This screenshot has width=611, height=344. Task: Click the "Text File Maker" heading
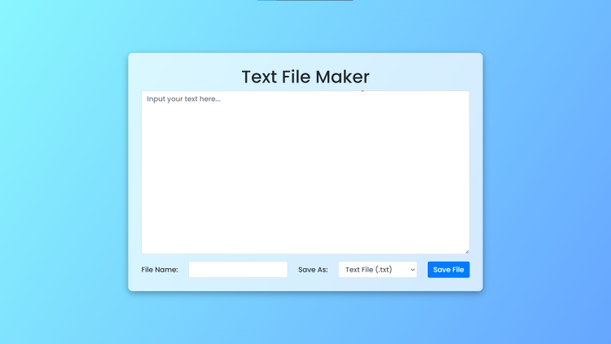pyautogui.click(x=305, y=77)
